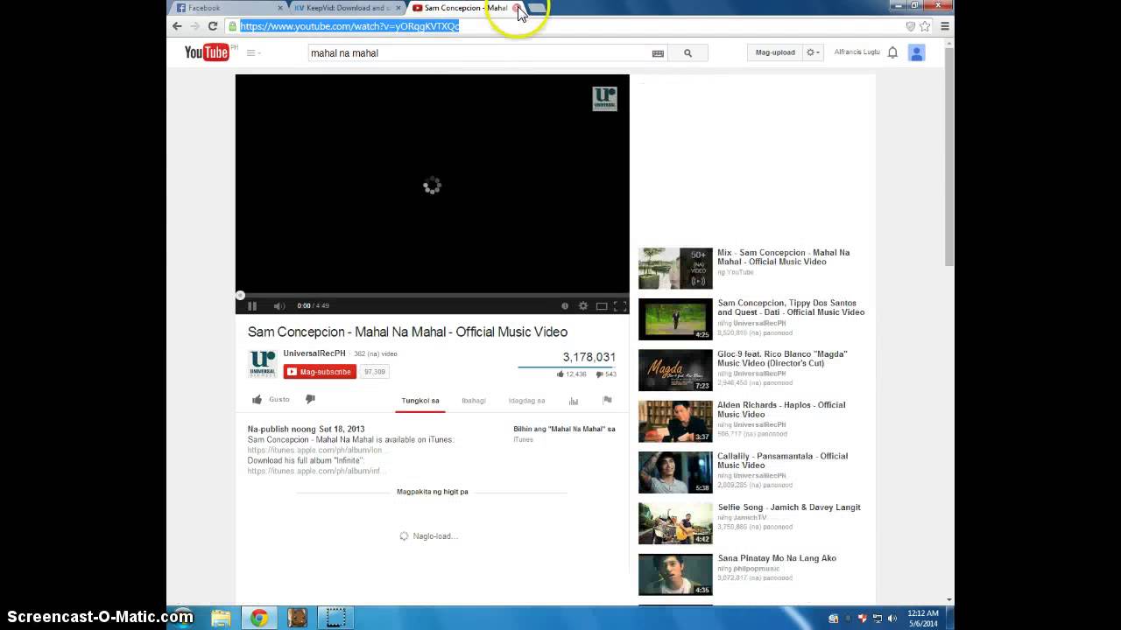Like the video with Gusto thumbs-up
Image resolution: width=1121 pixels, height=630 pixels.
271,399
